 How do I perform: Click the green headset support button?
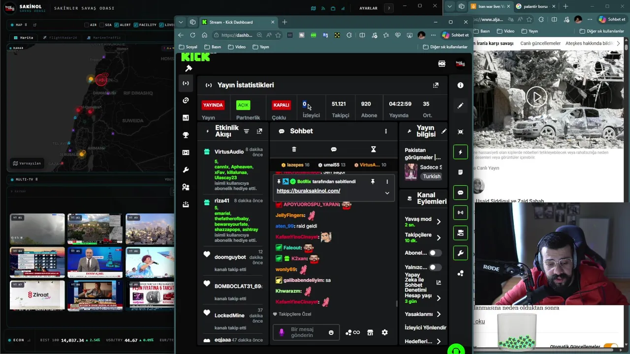tap(456, 350)
